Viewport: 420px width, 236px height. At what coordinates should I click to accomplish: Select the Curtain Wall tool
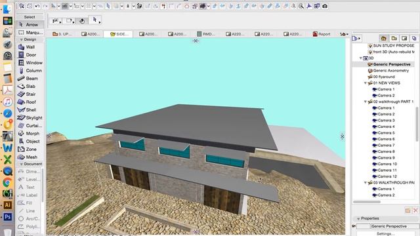[30, 125]
